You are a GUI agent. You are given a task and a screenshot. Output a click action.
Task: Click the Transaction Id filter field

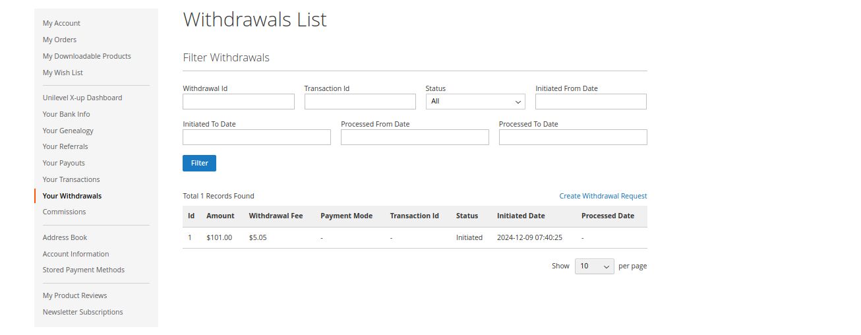click(x=360, y=102)
